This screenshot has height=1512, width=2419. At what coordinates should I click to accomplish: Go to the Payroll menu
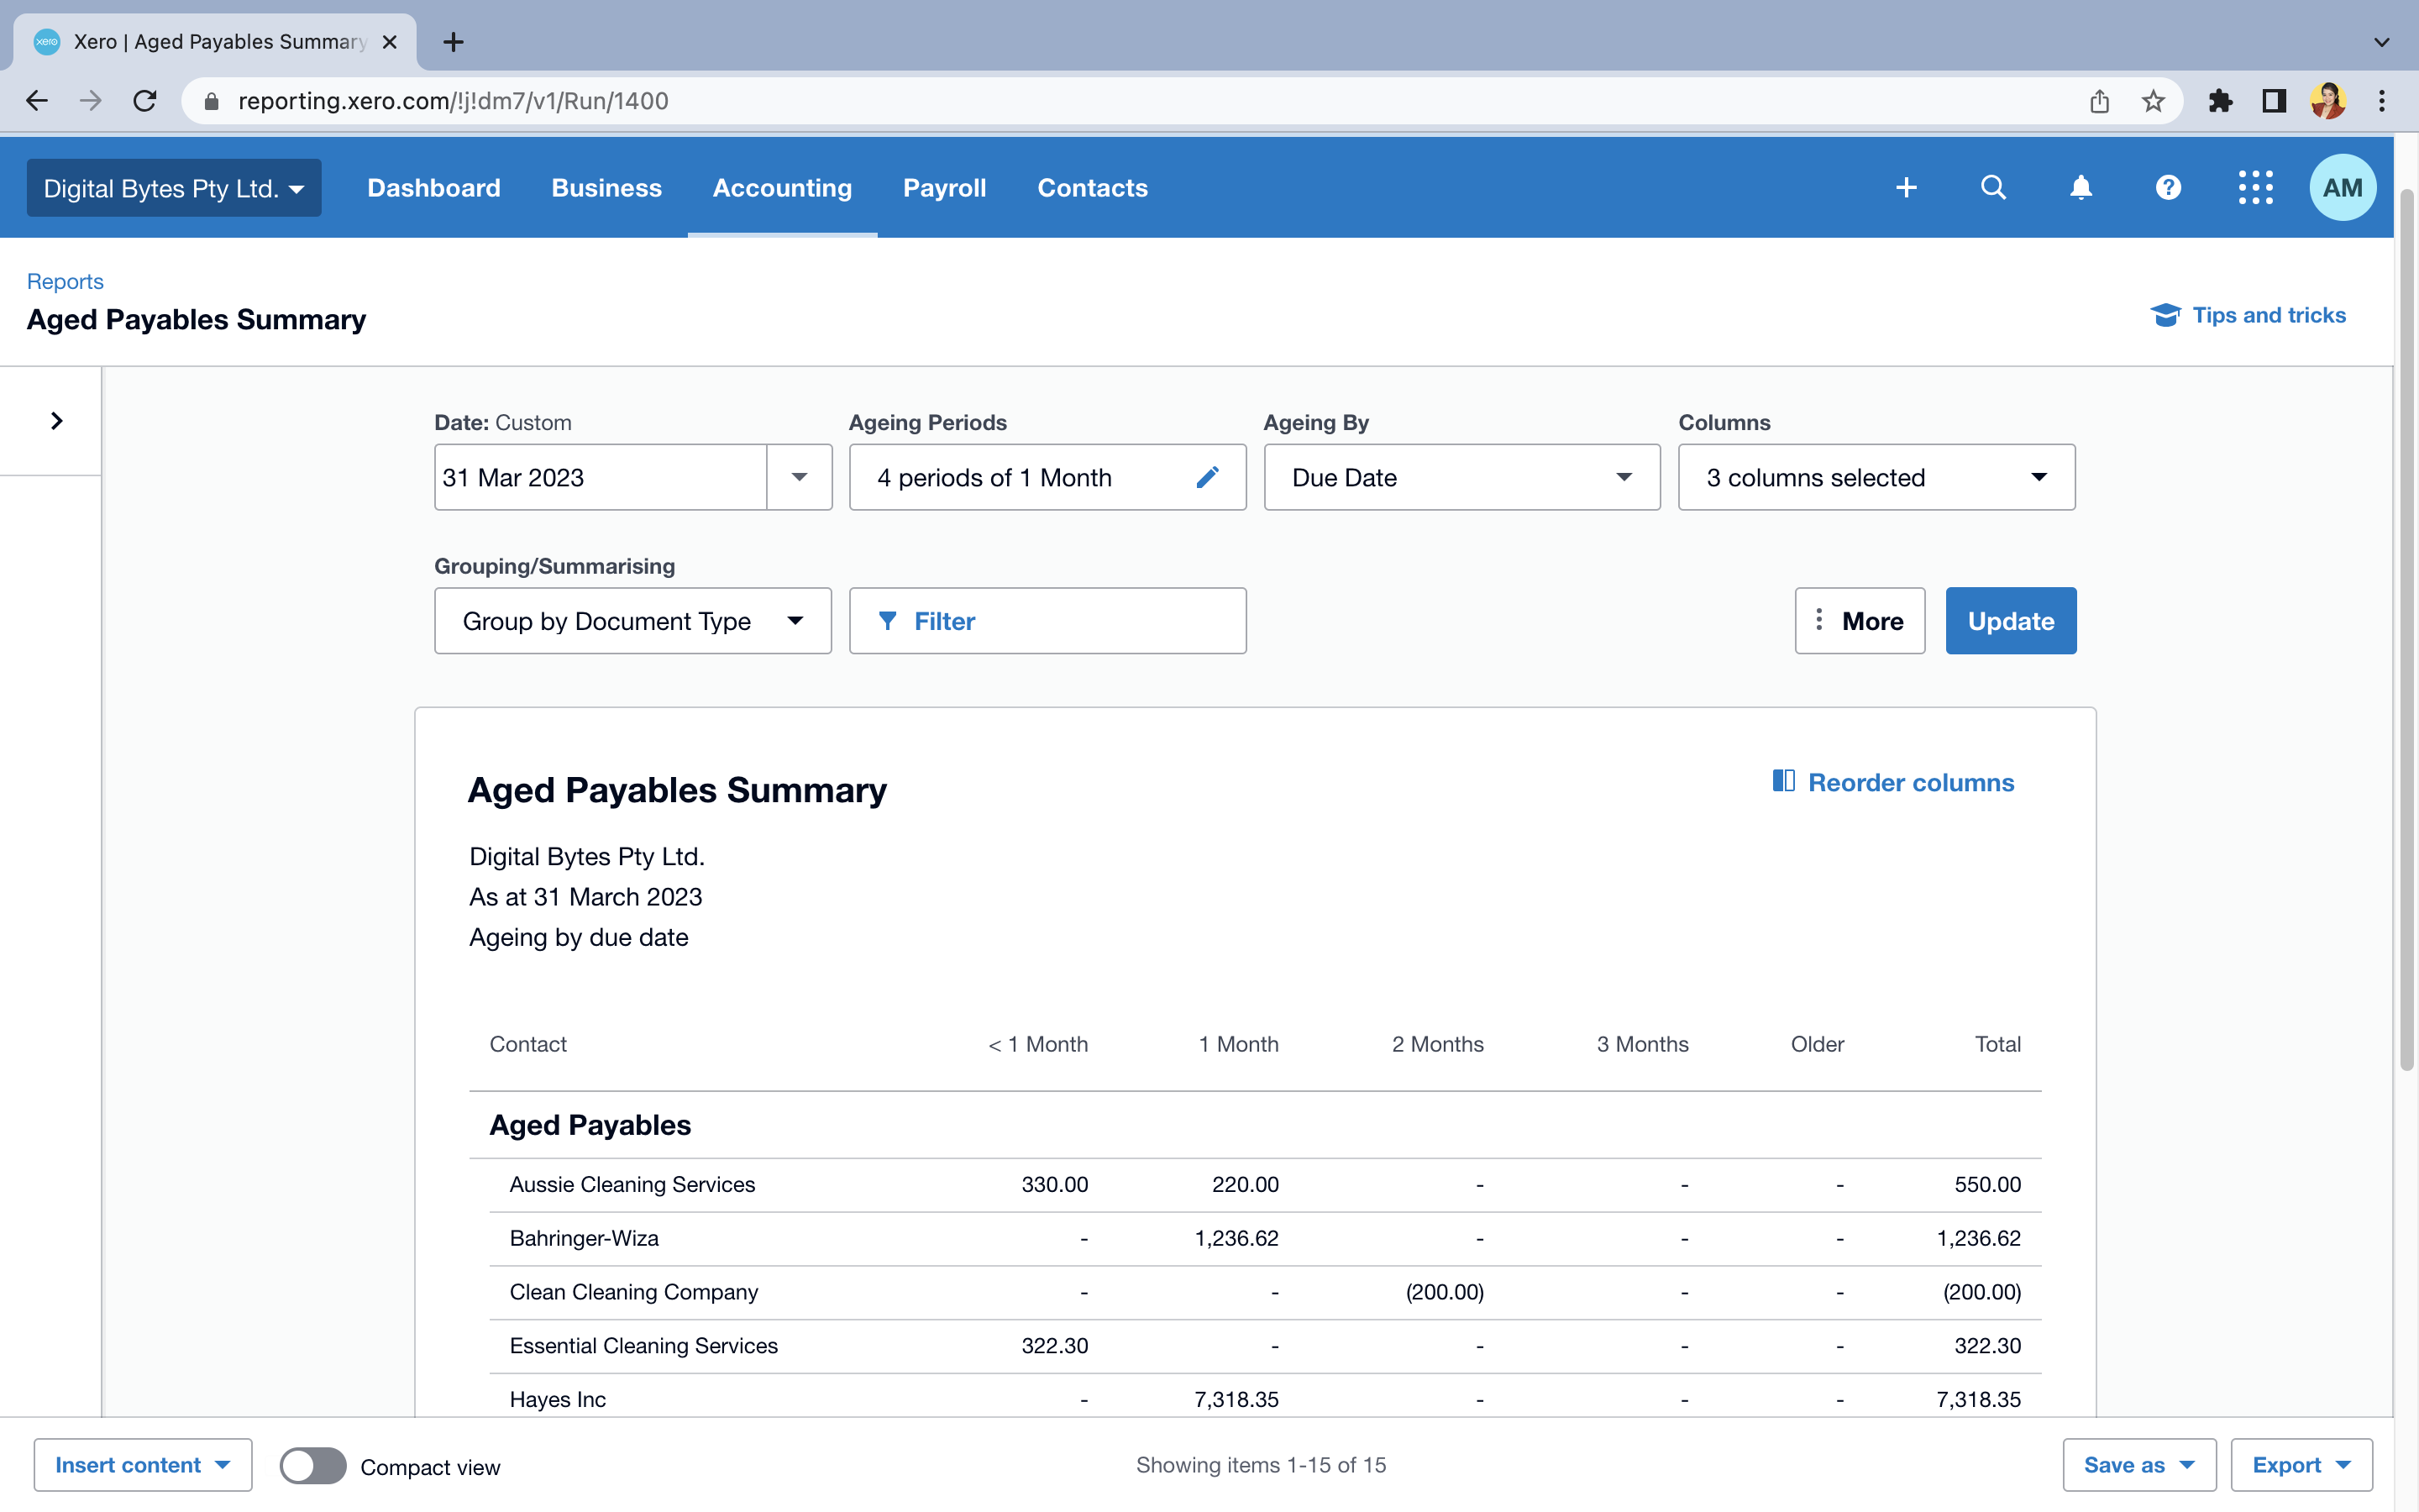tap(943, 188)
